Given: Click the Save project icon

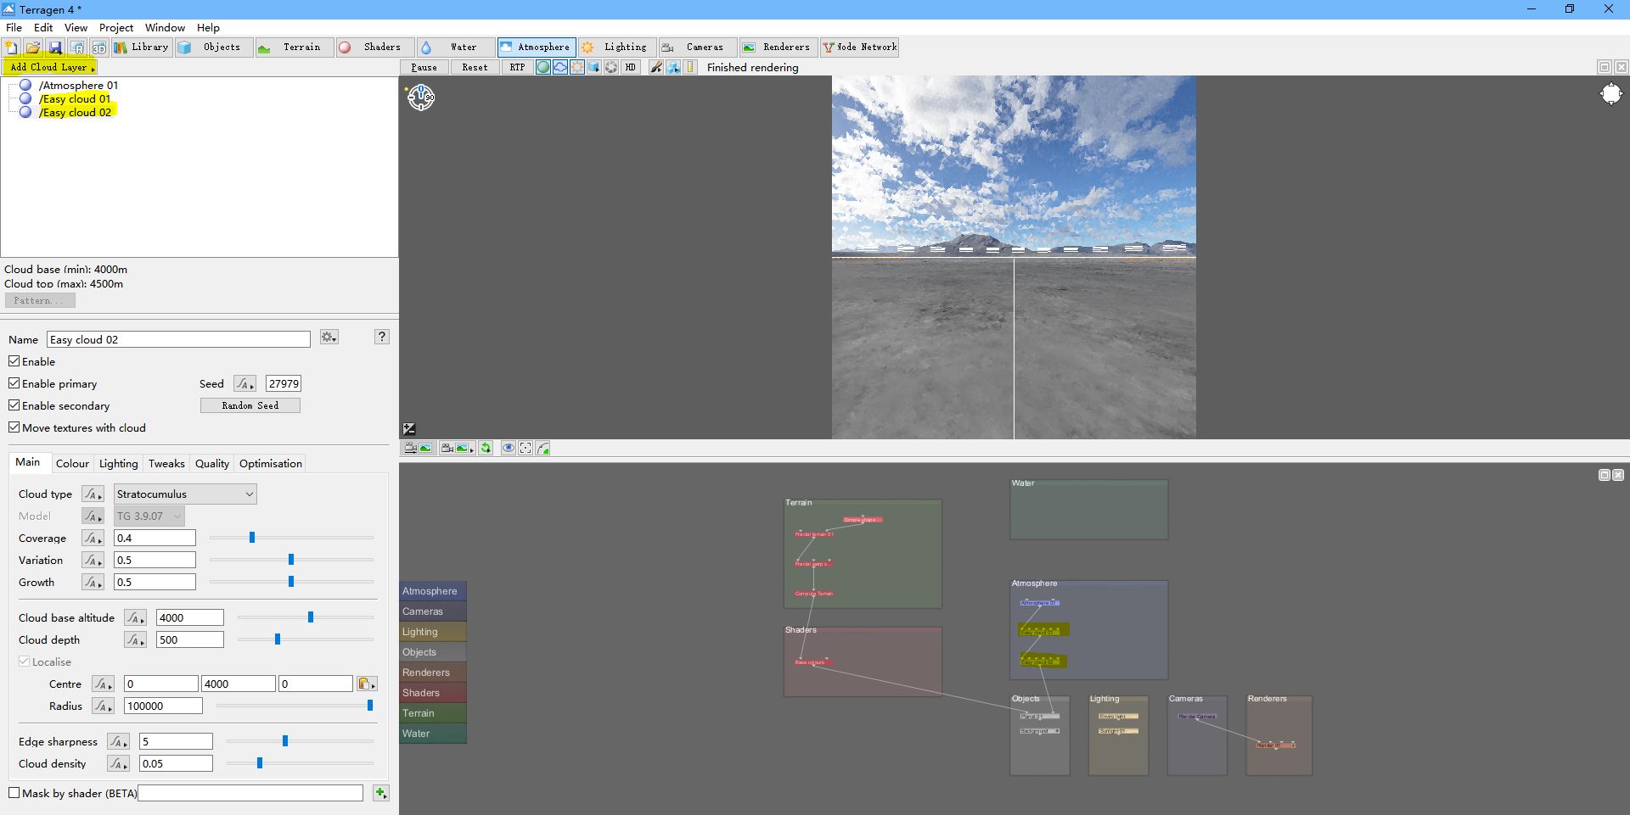Looking at the screenshot, I should point(55,47).
